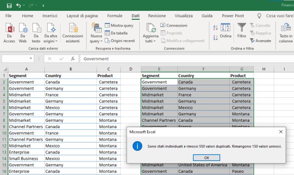Switch to the Formule tab
This screenshot has width=294, height=175.
pyautogui.click(x=115, y=16)
